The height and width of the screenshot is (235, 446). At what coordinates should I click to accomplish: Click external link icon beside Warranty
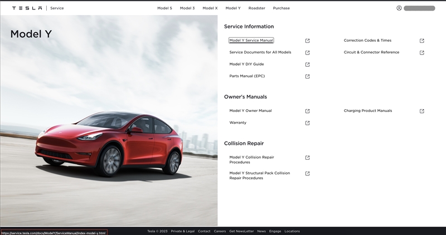(308, 123)
